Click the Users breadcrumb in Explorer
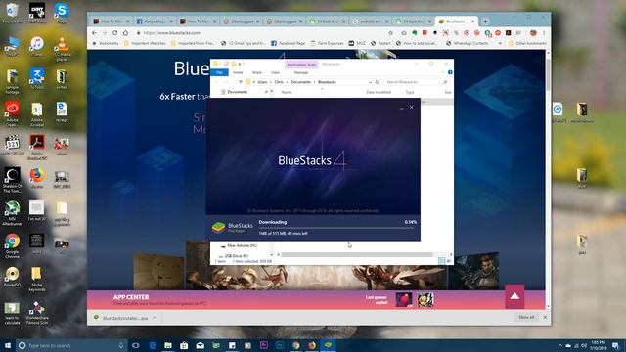 (x=262, y=82)
